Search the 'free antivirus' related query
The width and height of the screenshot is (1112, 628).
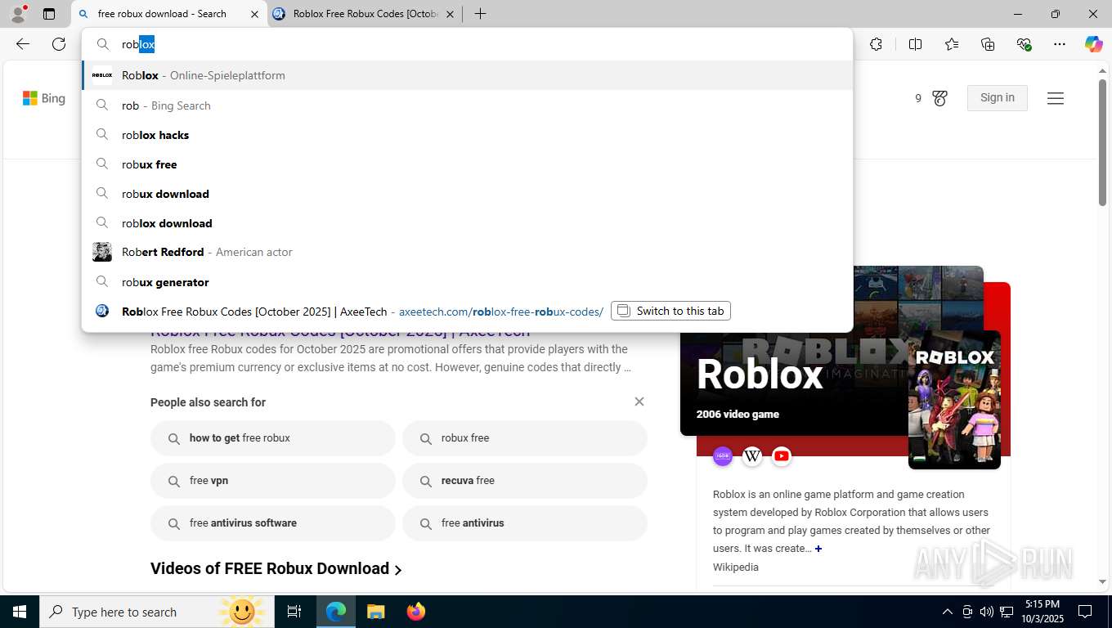pyautogui.click(x=525, y=523)
